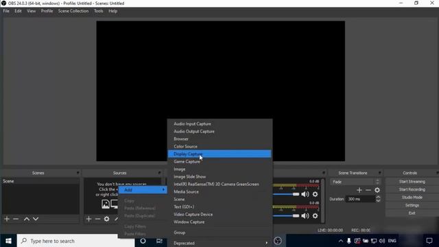Open the Windows Start menu
439x247 pixels.
coord(8,241)
